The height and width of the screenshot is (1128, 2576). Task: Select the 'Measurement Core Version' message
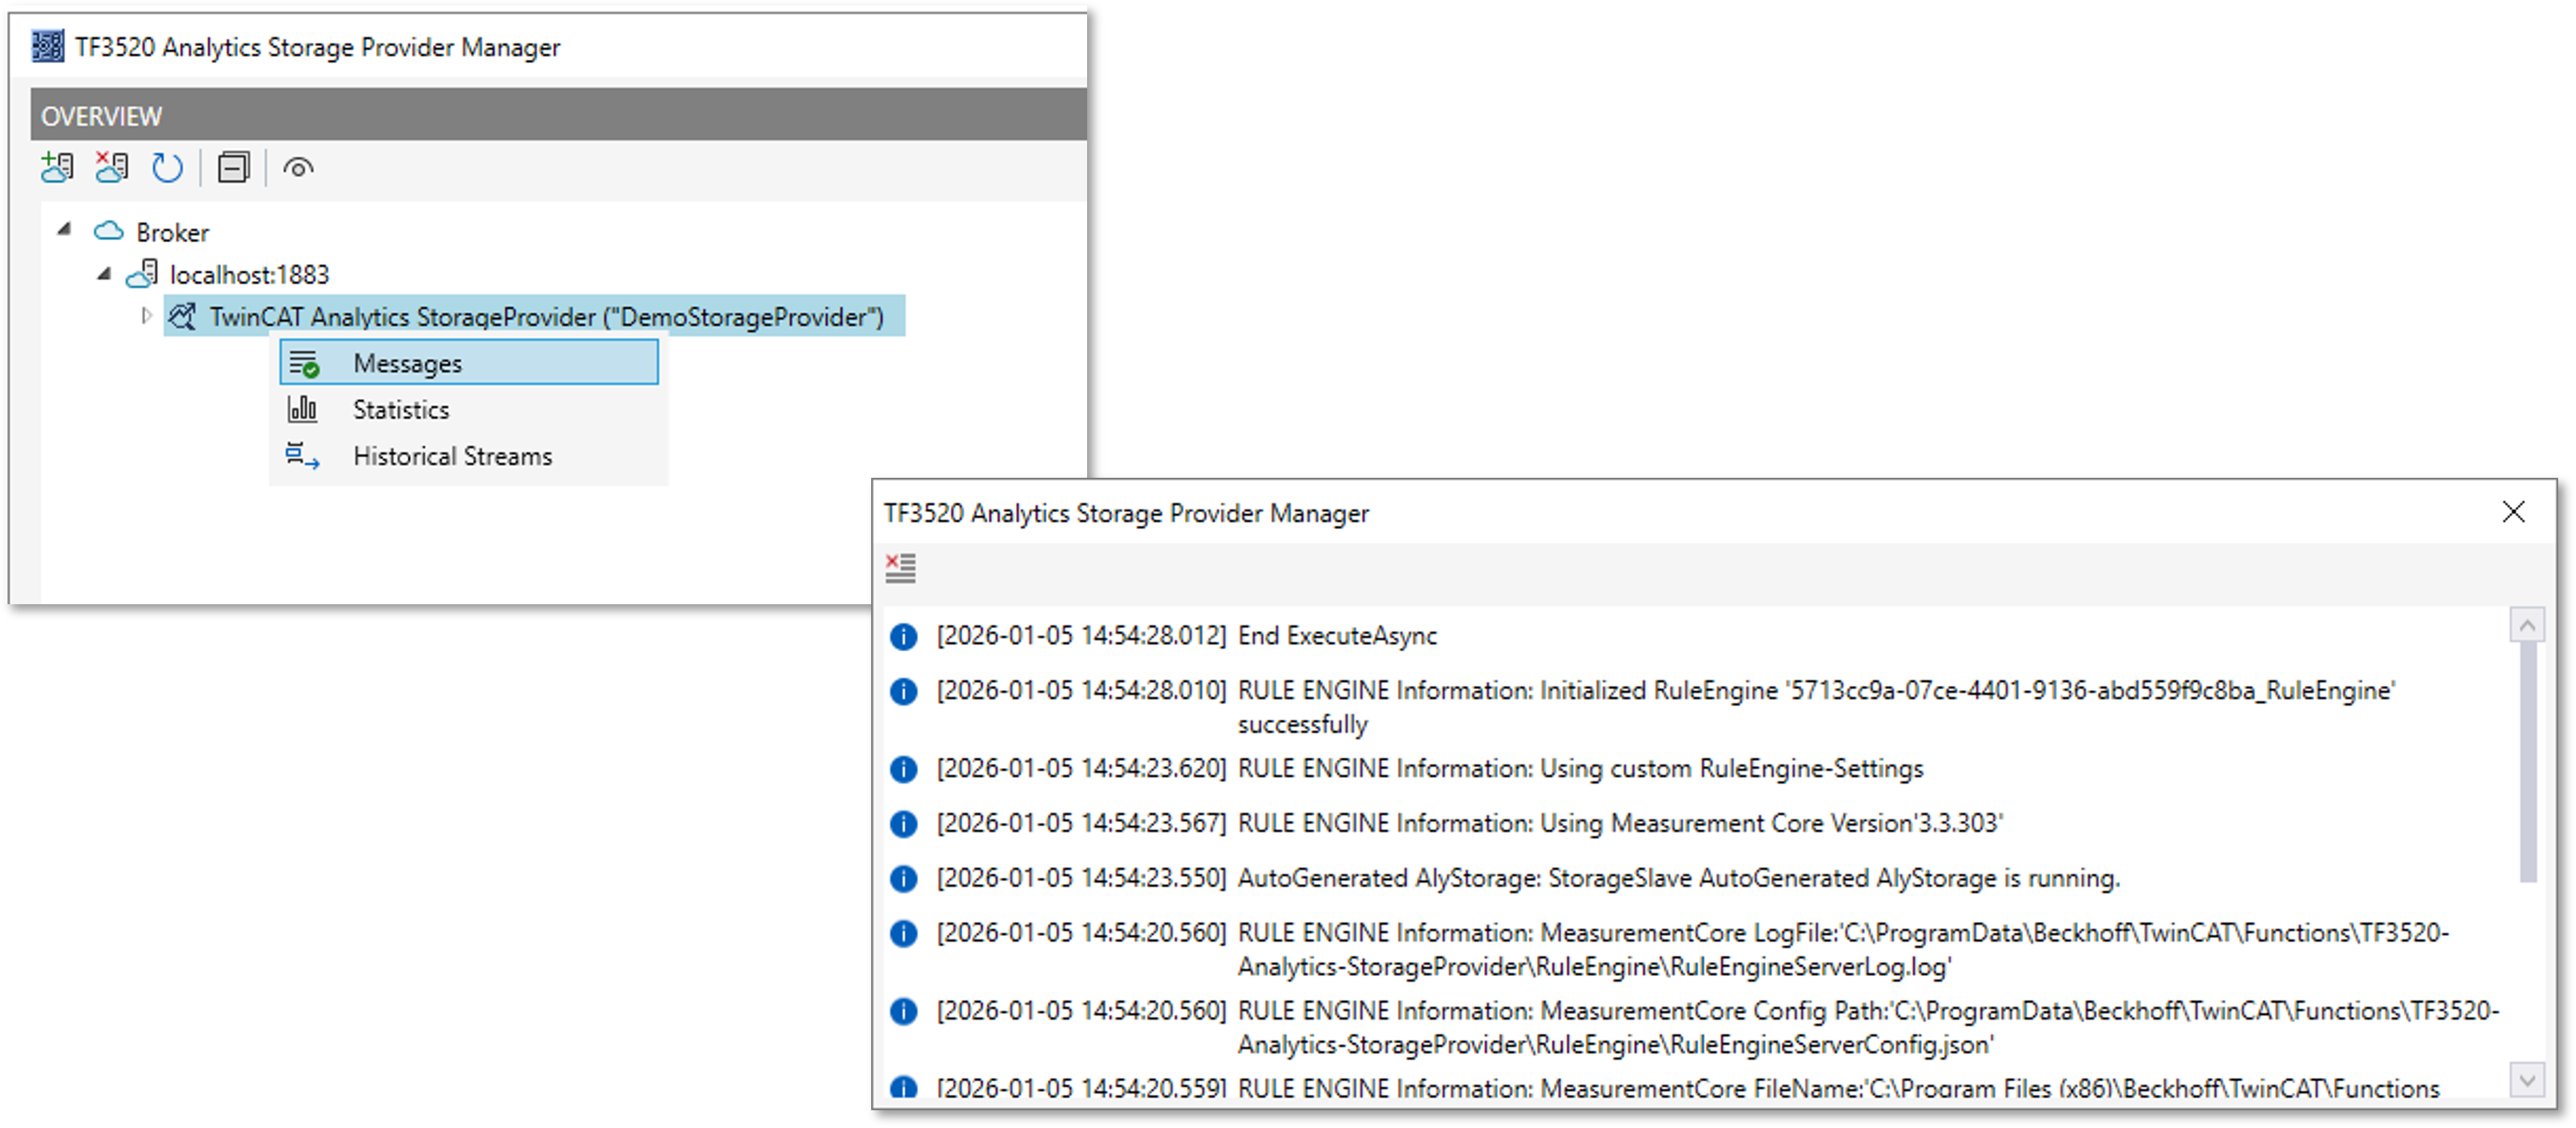tap(1620, 824)
